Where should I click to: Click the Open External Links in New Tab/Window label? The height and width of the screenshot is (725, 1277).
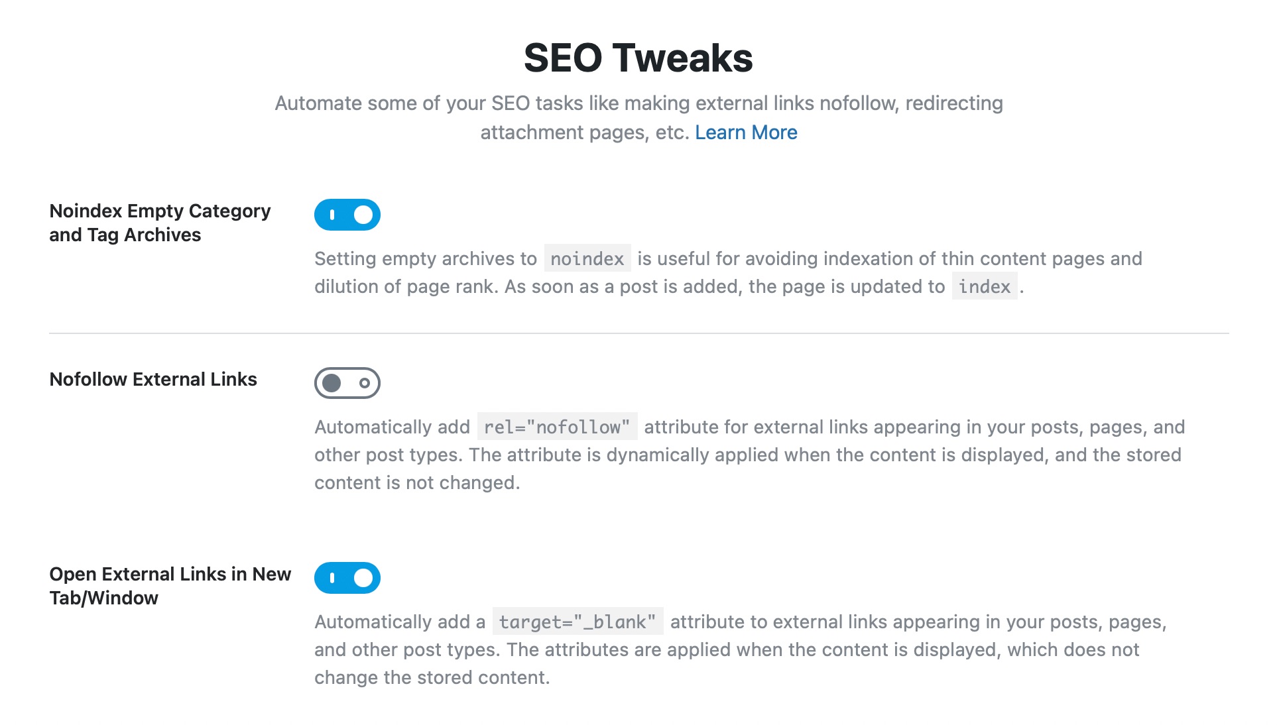170,585
